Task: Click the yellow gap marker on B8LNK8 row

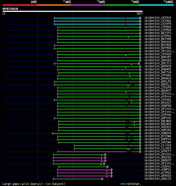Action: [134, 122]
